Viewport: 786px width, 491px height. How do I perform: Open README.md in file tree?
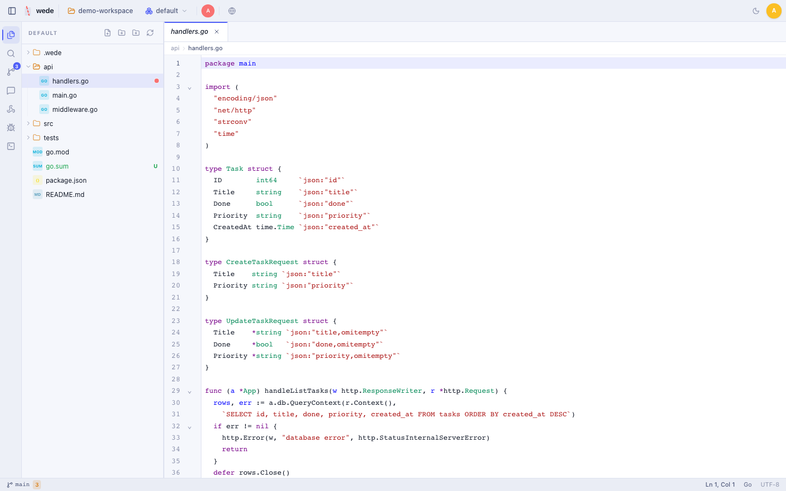coord(93,194)
